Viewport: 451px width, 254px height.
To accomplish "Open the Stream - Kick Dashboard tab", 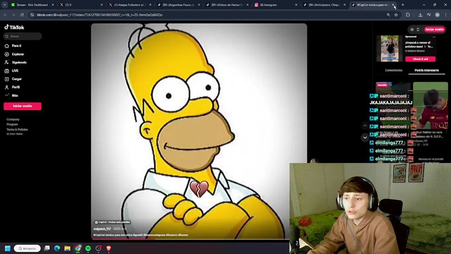I will (32, 5).
